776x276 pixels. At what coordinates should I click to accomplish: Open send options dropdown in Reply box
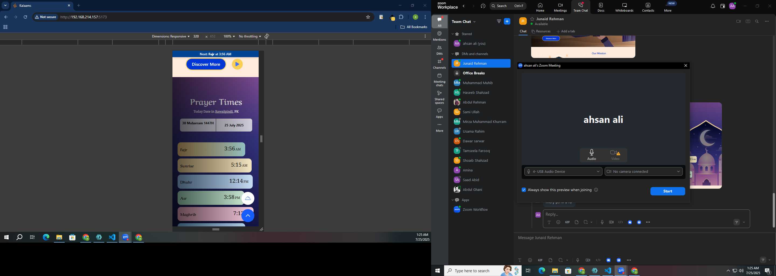click(744, 223)
